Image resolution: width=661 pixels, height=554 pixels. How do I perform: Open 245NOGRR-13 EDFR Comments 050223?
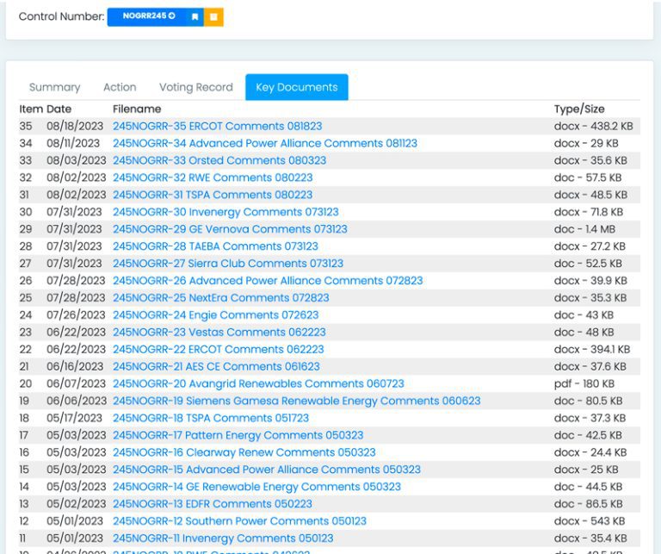[x=213, y=504]
